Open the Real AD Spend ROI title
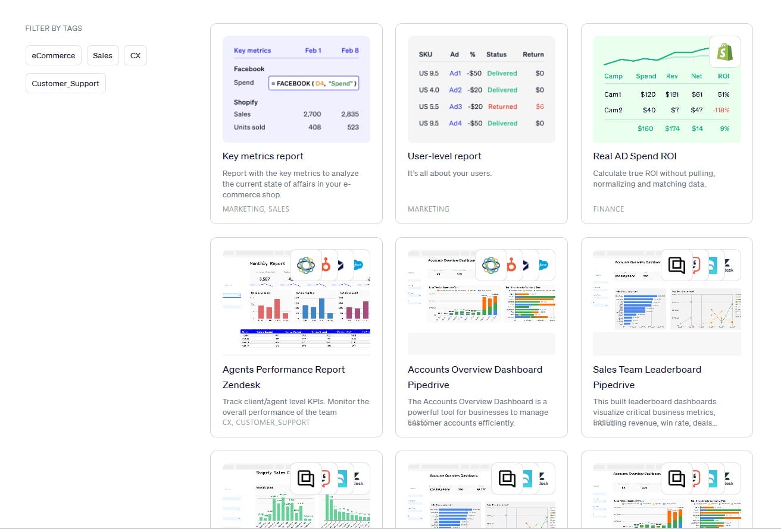The height and width of the screenshot is (529, 781). coord(635,156)
